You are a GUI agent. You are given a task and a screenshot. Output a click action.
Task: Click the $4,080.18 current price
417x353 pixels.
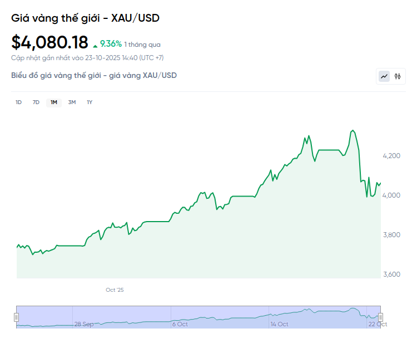(x=49, y=42)
